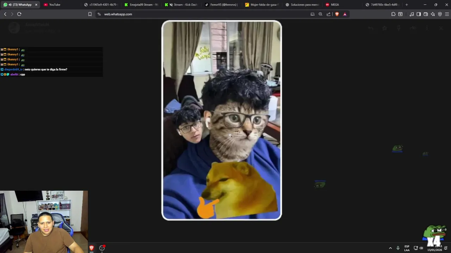The image size is (451, 253).
Task: Open Leo AI sparkle icon
Action: click(x=433, y=14)
